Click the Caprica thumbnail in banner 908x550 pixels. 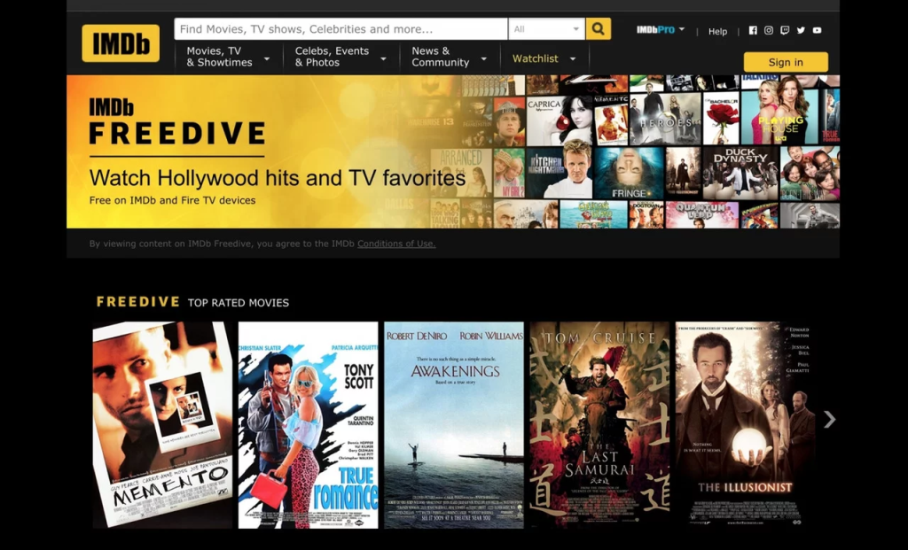tap(560, 120)
